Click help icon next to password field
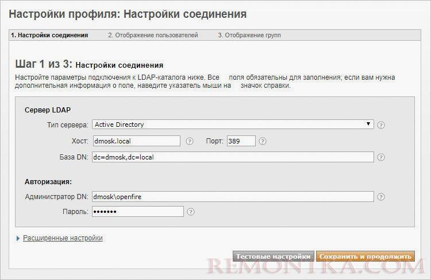The height and width of the screenshot is (280, 431). click(190, 212)
